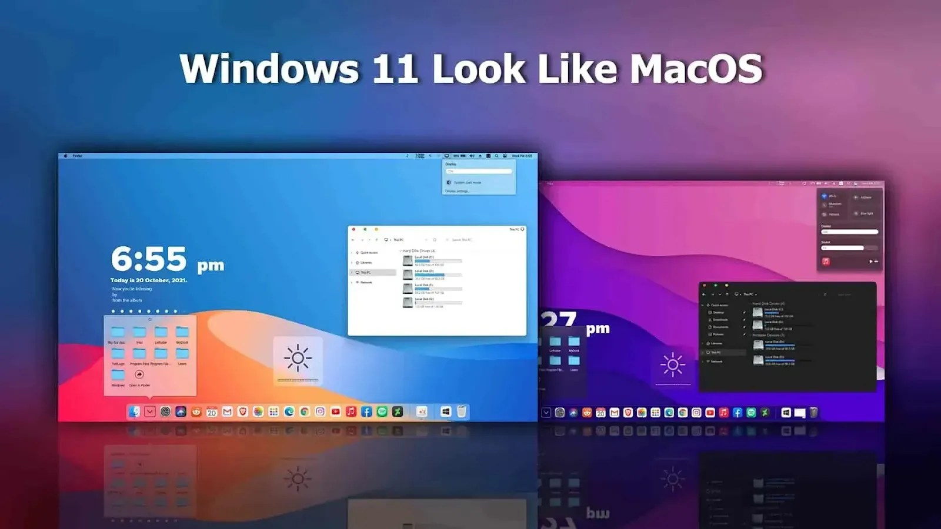This screenshot has height=529, width=941.
Task: Open Spotlight search in the left menu bar
Action: (x=497, y=156)
